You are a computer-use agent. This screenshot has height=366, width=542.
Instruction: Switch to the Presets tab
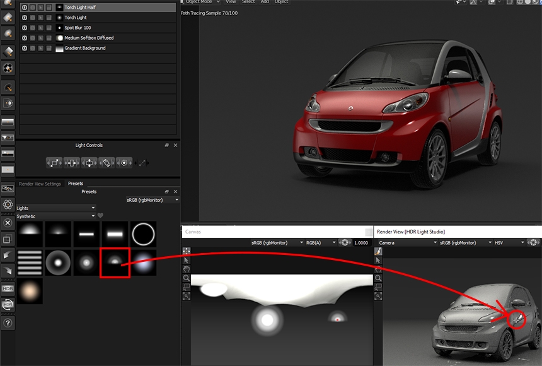pos(76,184)
